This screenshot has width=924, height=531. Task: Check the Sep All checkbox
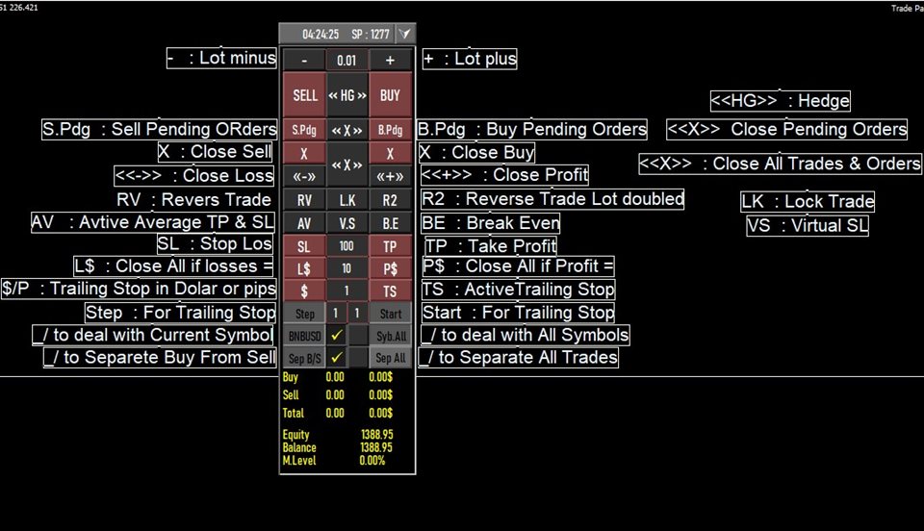358,357
